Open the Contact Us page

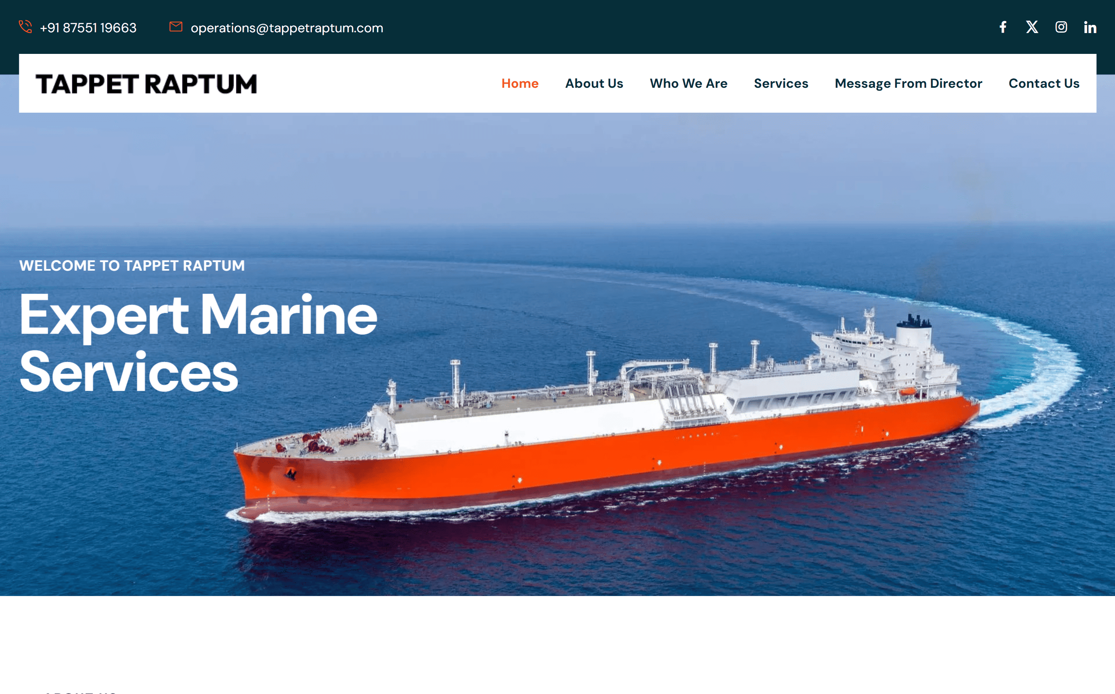click(1044, 84)
